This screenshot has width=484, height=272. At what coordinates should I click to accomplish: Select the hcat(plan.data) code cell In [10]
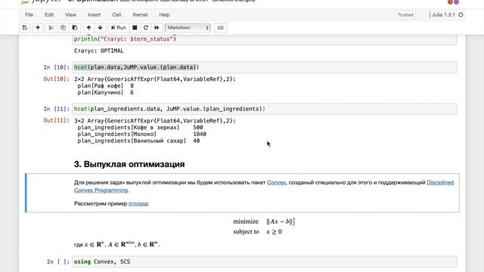tap(265, 67)
